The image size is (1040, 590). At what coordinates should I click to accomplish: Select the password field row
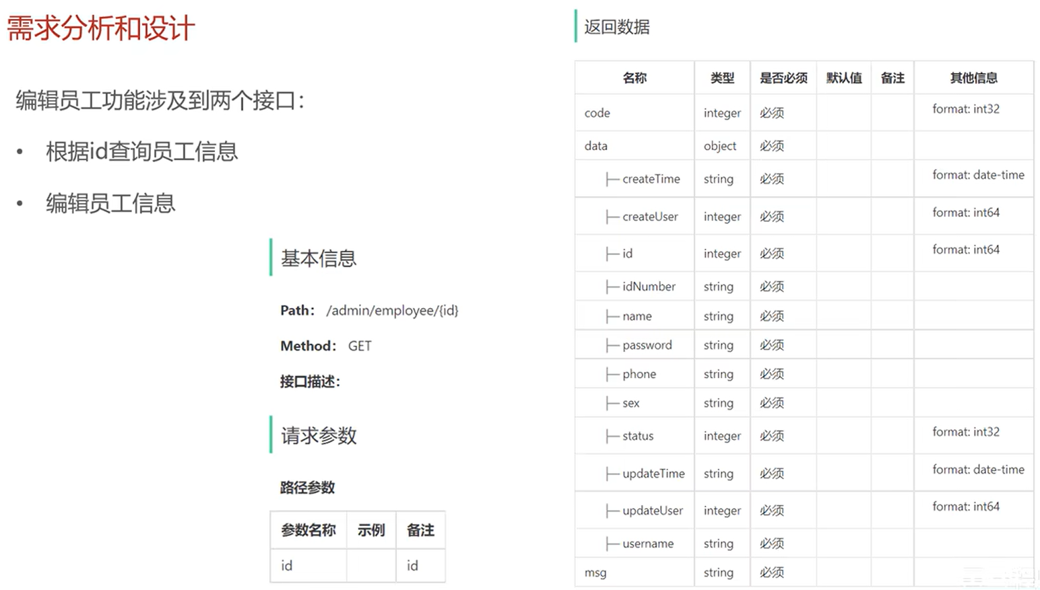click(x=804, y=345)
